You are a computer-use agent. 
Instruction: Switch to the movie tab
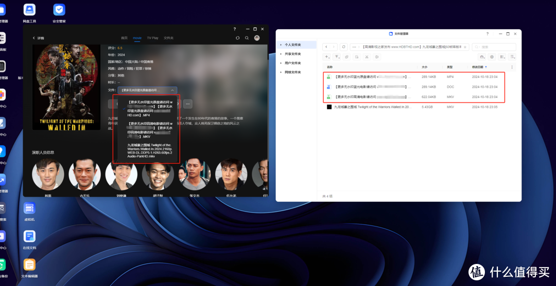(x=137, y=38)
